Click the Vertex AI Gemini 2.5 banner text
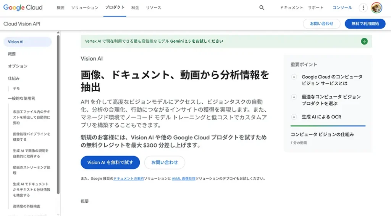Screen dimensions: 391x216 (x=154, y=41)
